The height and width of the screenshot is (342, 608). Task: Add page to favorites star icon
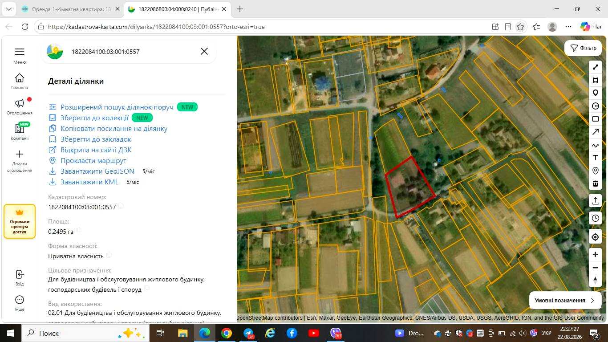(520, 27)
